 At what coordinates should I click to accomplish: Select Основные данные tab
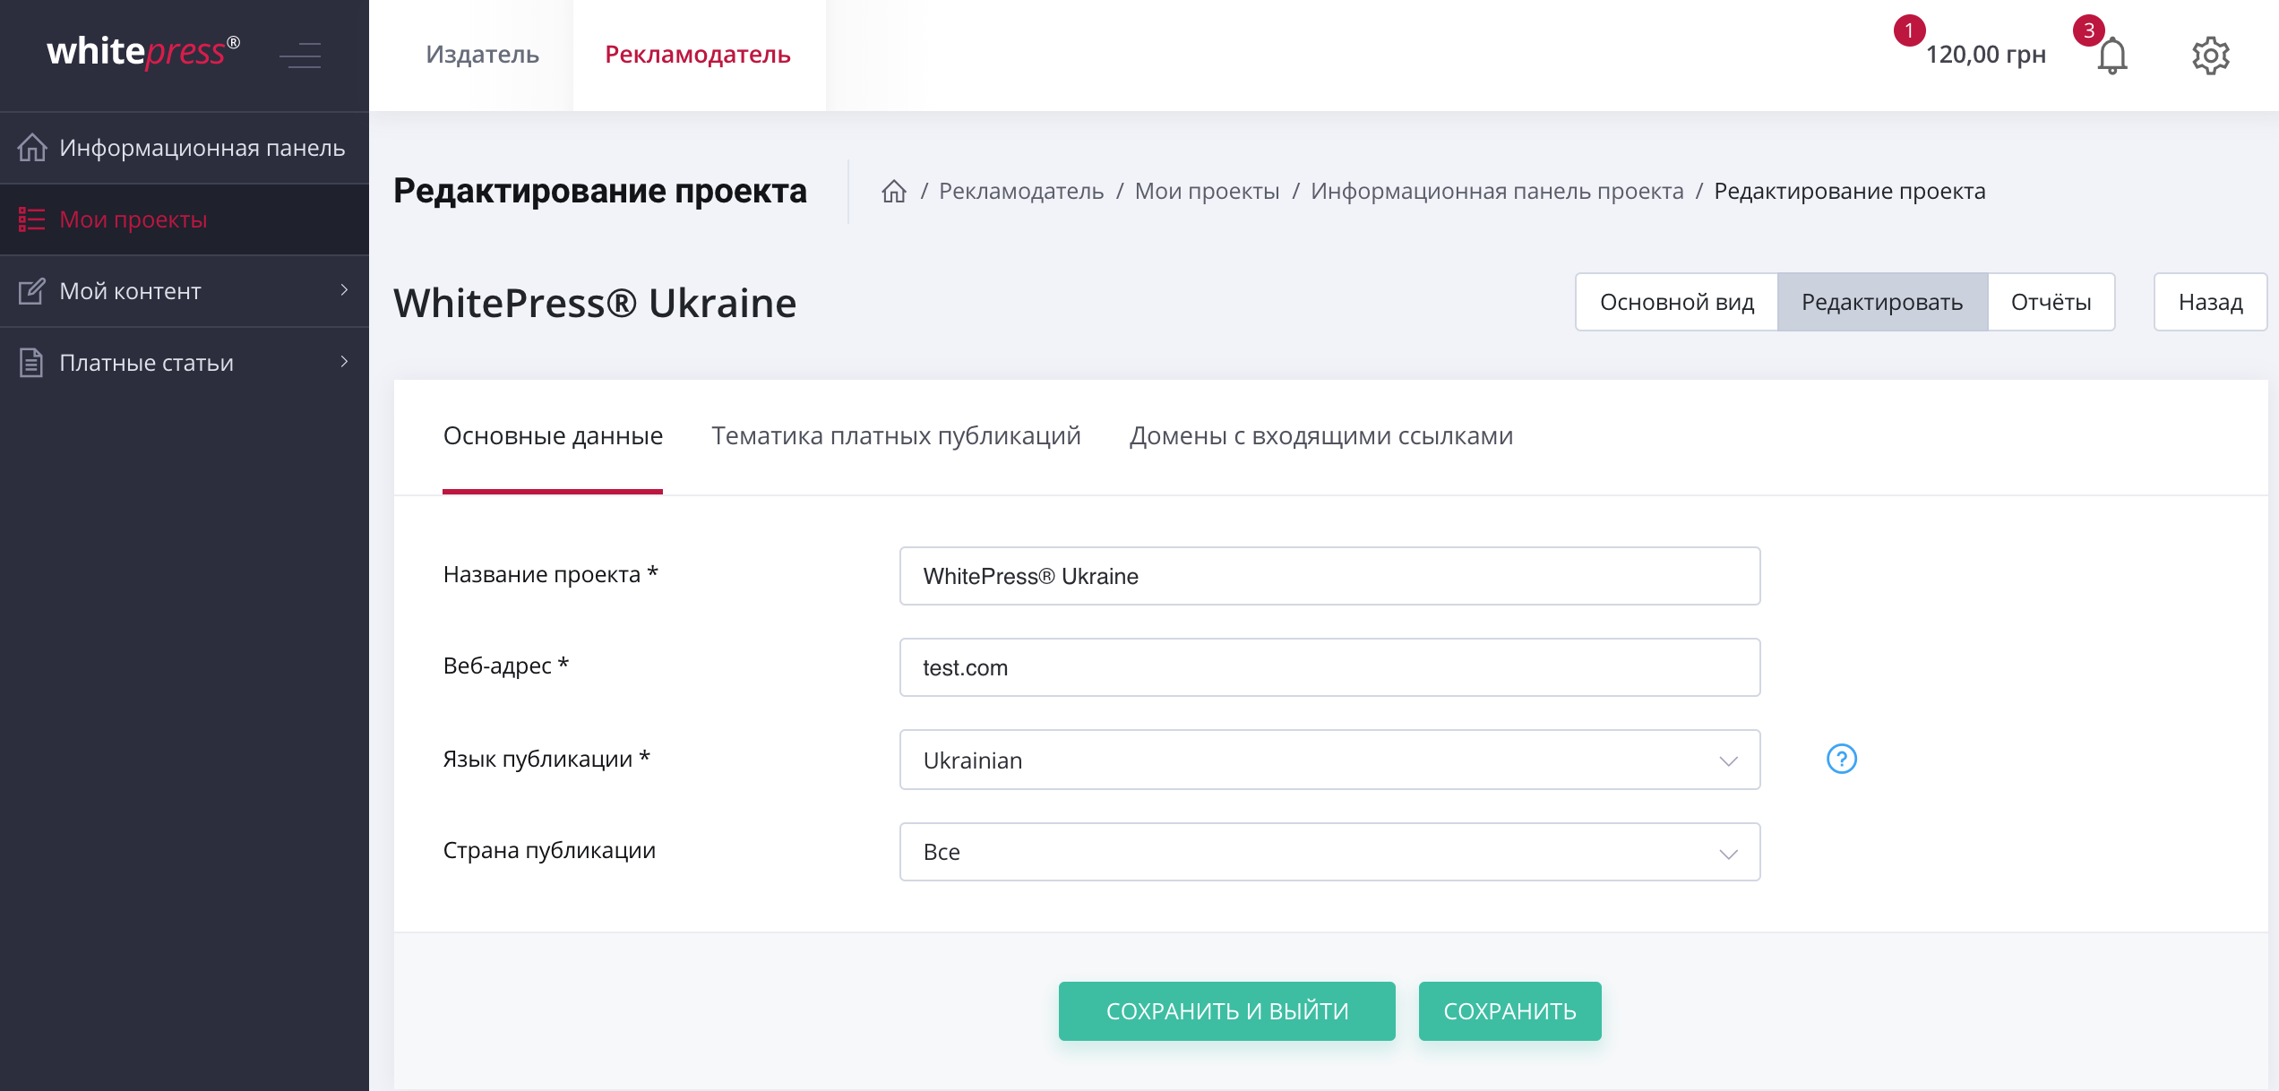553,436
